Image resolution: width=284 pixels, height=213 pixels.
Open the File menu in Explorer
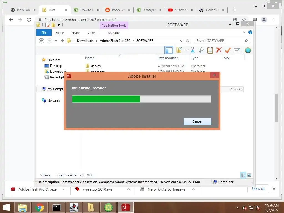44,33
